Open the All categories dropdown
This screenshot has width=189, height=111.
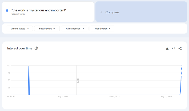(75, 29)
